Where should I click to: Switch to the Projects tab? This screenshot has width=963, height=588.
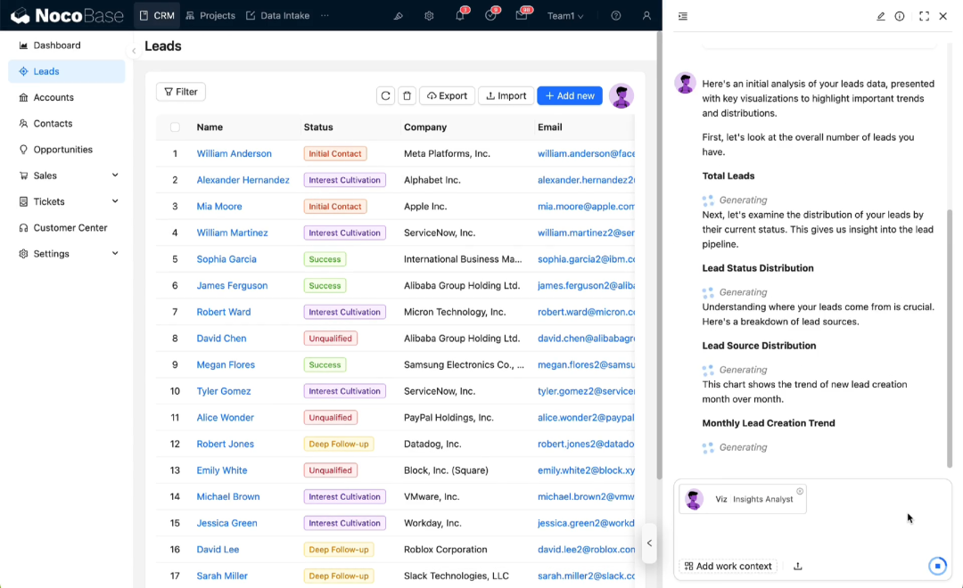[210, 16]
